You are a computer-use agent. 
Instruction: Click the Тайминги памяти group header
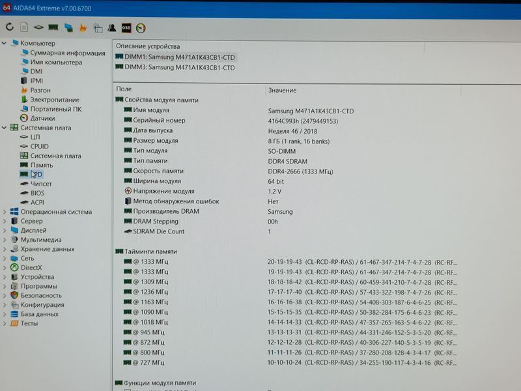[146, 252]
